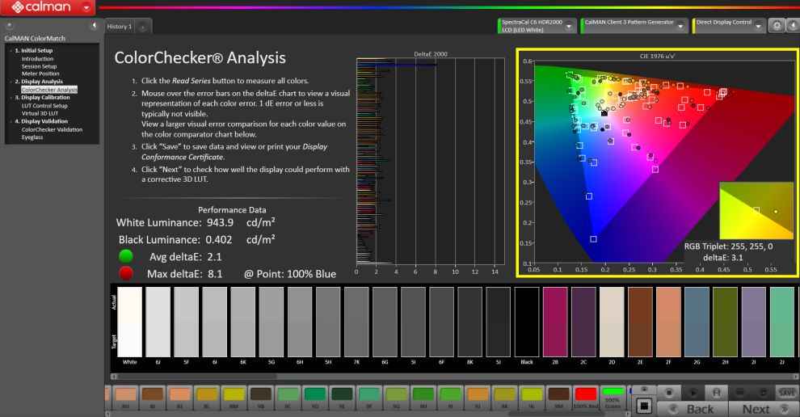This screenshot has width=800, height=417.
Task: Select the 2D beige comparison swatch
Action: (x=612, y=322)
